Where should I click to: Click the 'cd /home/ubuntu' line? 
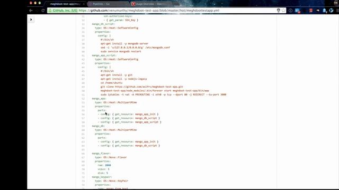111,83
